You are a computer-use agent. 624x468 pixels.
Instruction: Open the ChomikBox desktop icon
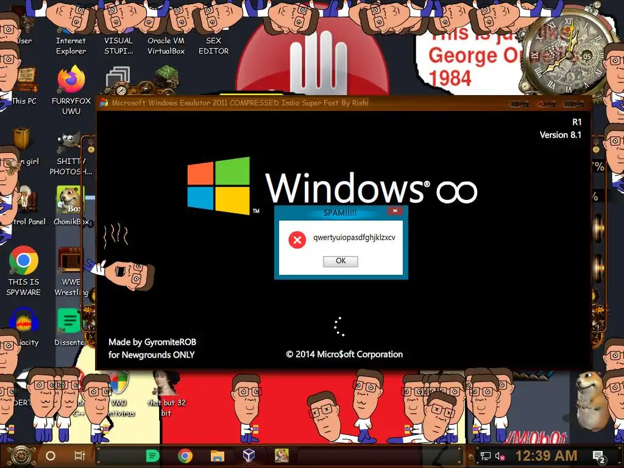pos(71,206)
